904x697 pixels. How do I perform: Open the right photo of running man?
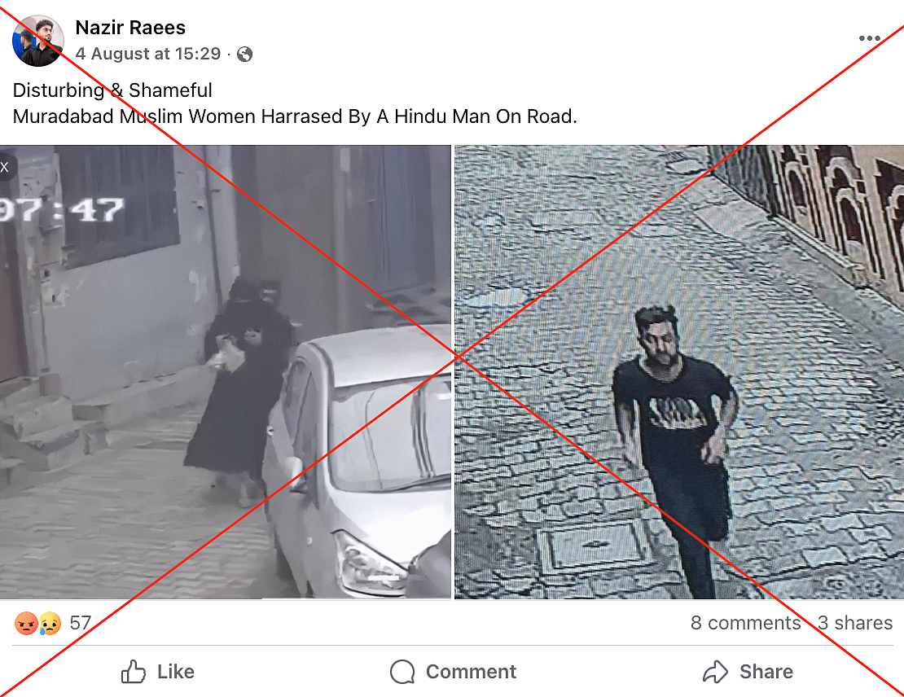pos(679,372)
